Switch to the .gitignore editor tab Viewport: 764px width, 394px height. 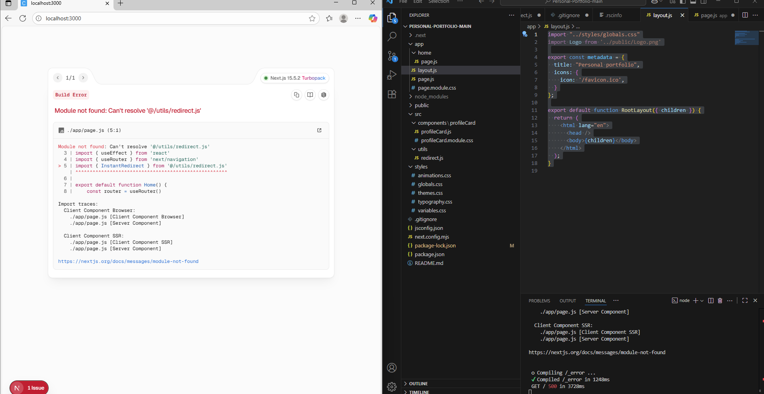tap(569, 15)
